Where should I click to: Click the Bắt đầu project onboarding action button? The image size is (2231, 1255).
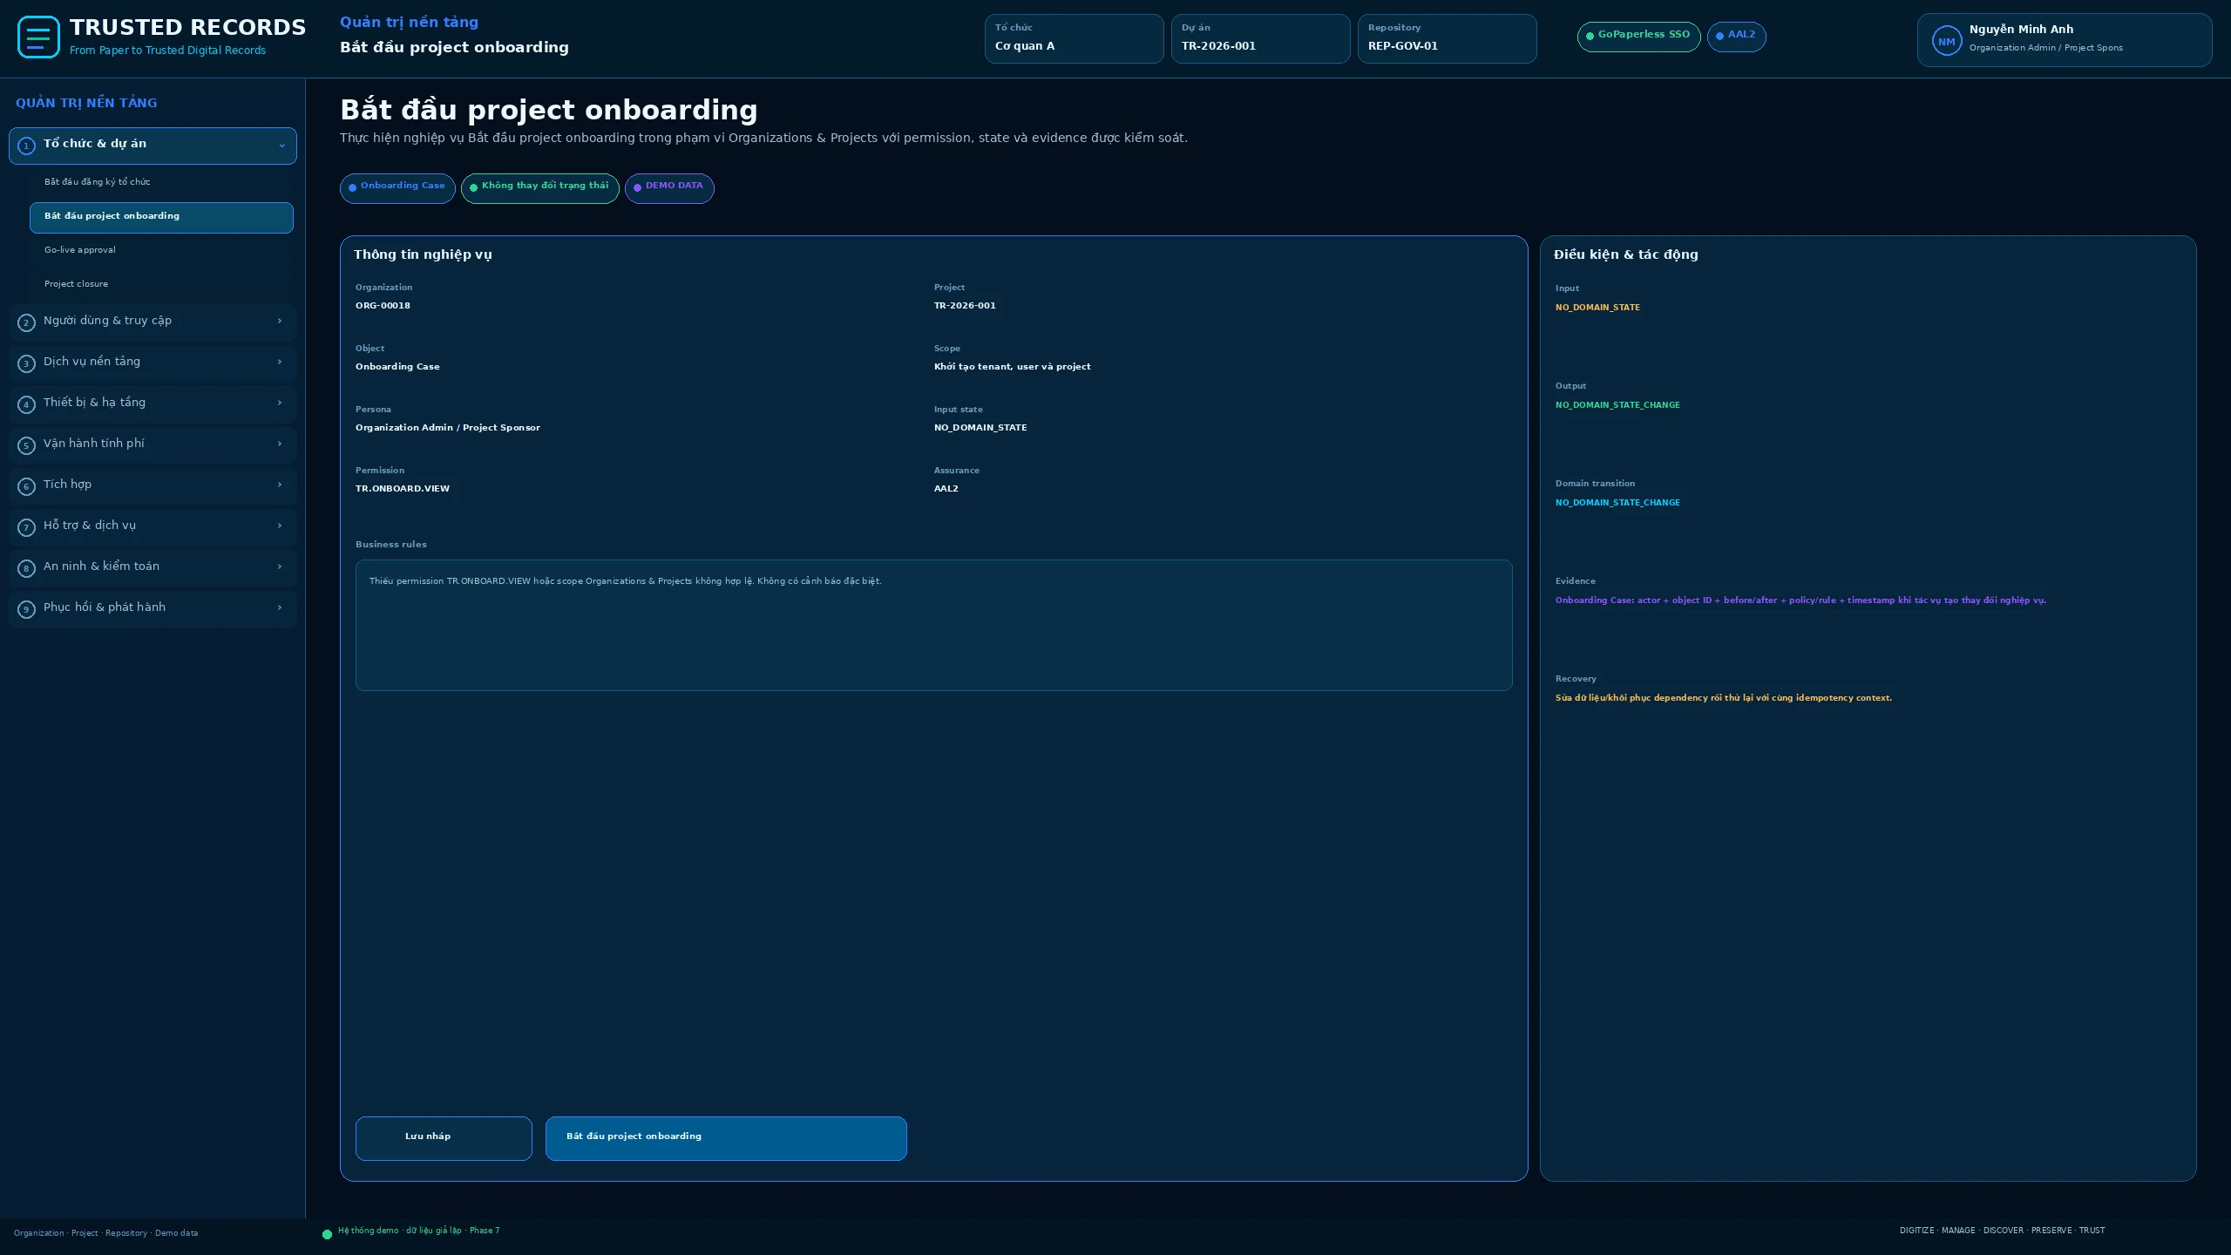pos(726,1138)
